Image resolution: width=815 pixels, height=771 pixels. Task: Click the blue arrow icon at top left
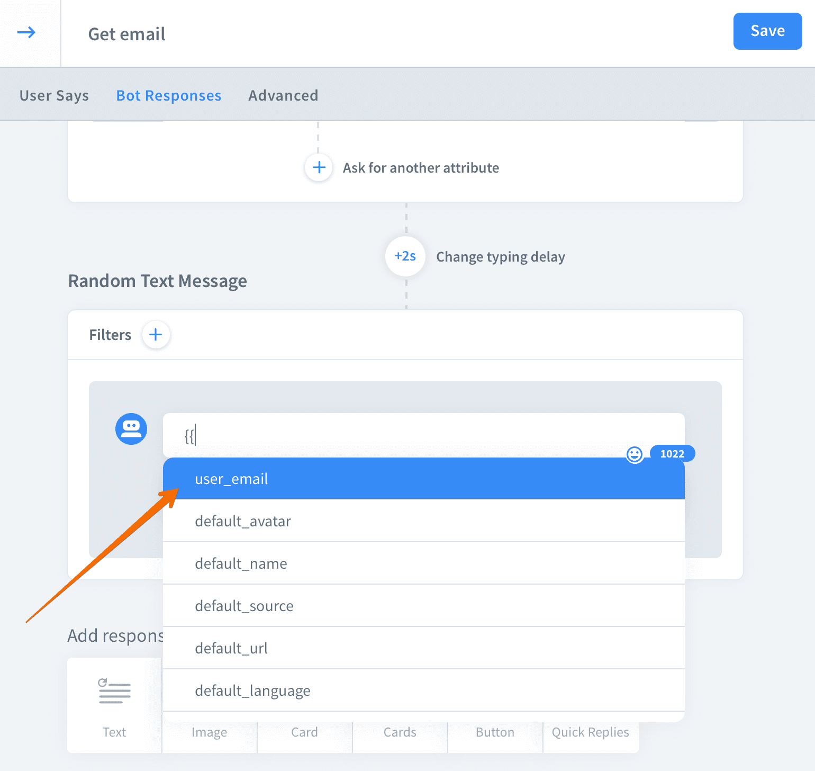click(x=26, y=33)
